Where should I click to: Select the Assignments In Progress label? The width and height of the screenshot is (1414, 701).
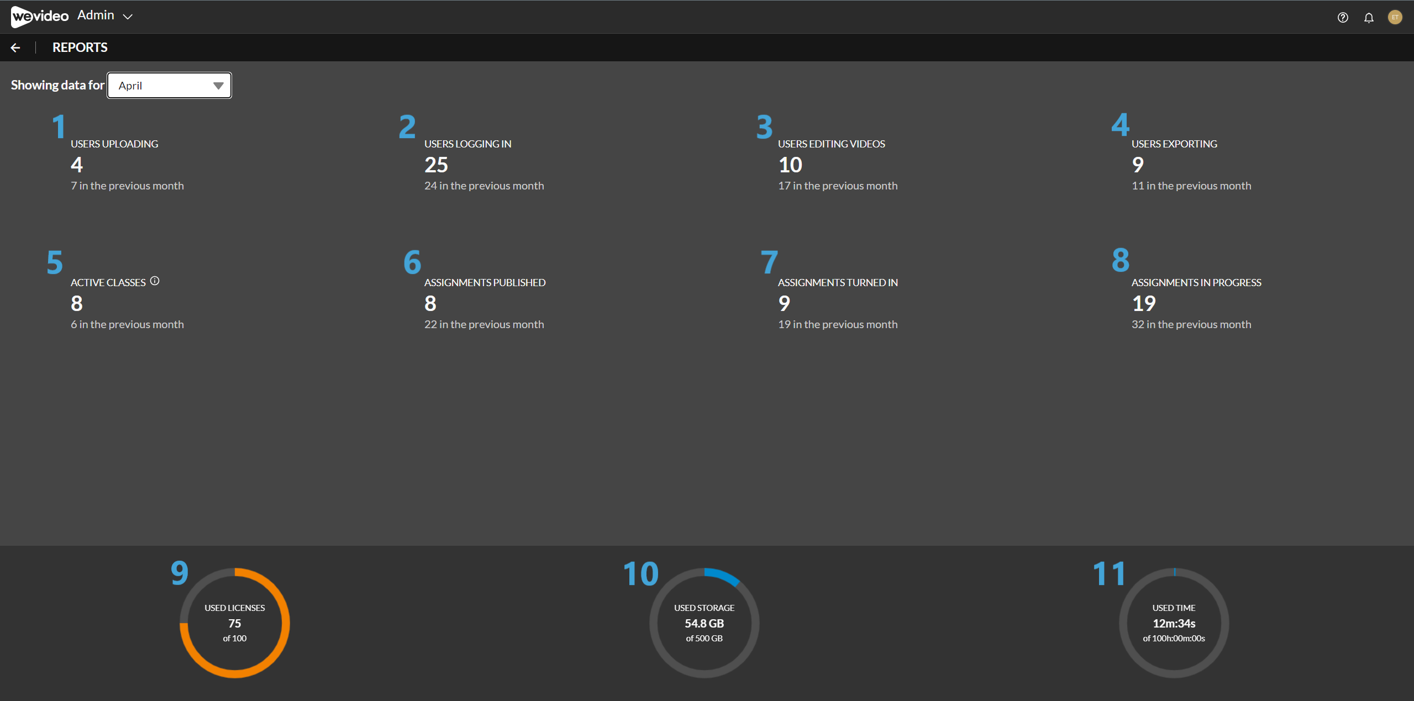coord(1196,283)
